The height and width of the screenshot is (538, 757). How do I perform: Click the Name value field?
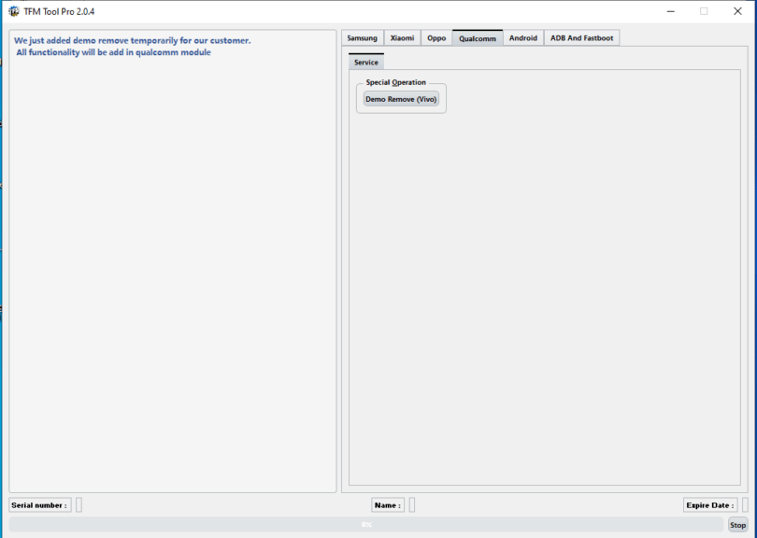412,505
